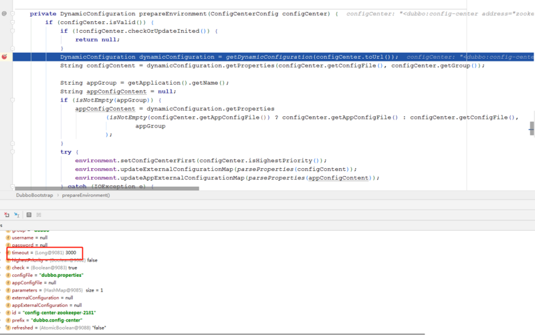Collapse the checkOrUpdateInited if-block fold marker

[13, 31]
